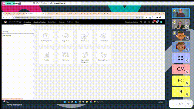
Task: Open the Dynamic Chat tile
Action: [85, 37]
